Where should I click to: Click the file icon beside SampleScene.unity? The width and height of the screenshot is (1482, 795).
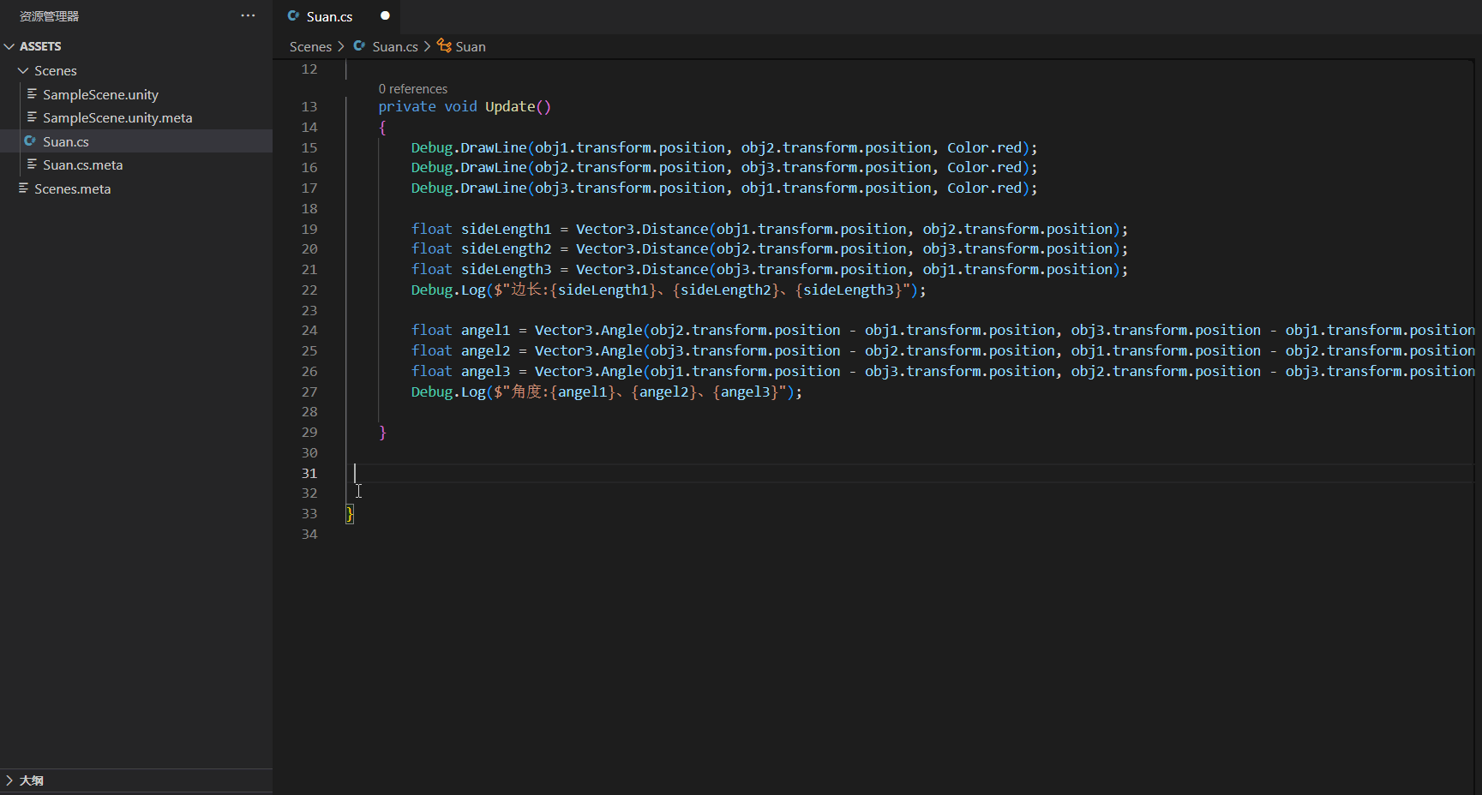(32, 93)
